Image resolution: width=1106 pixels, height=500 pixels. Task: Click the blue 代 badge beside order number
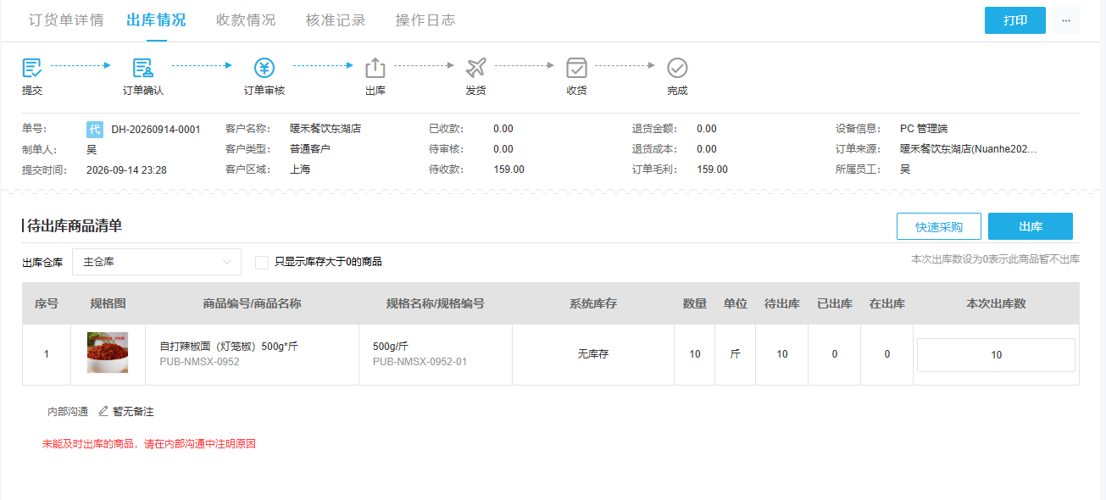pyautogui.click(x=95, y=130)
